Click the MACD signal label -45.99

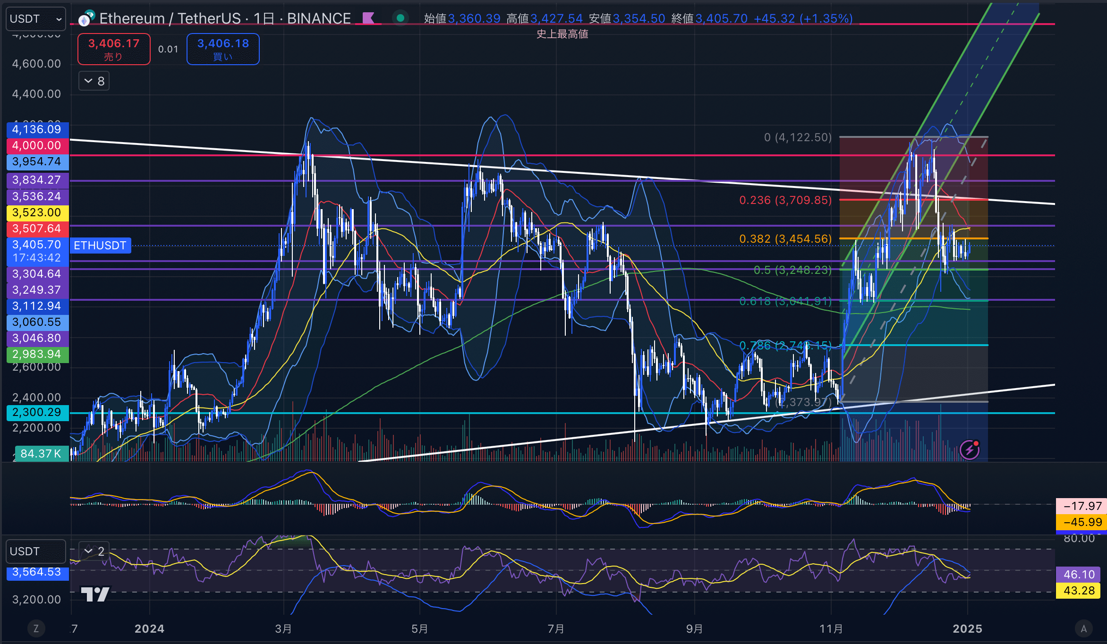[x=1081, y=522]
